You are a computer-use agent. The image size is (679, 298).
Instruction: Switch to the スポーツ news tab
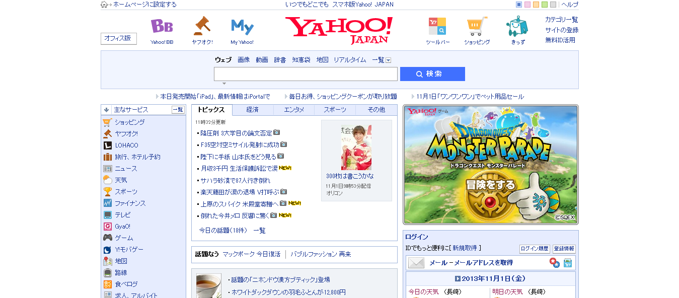335,110
